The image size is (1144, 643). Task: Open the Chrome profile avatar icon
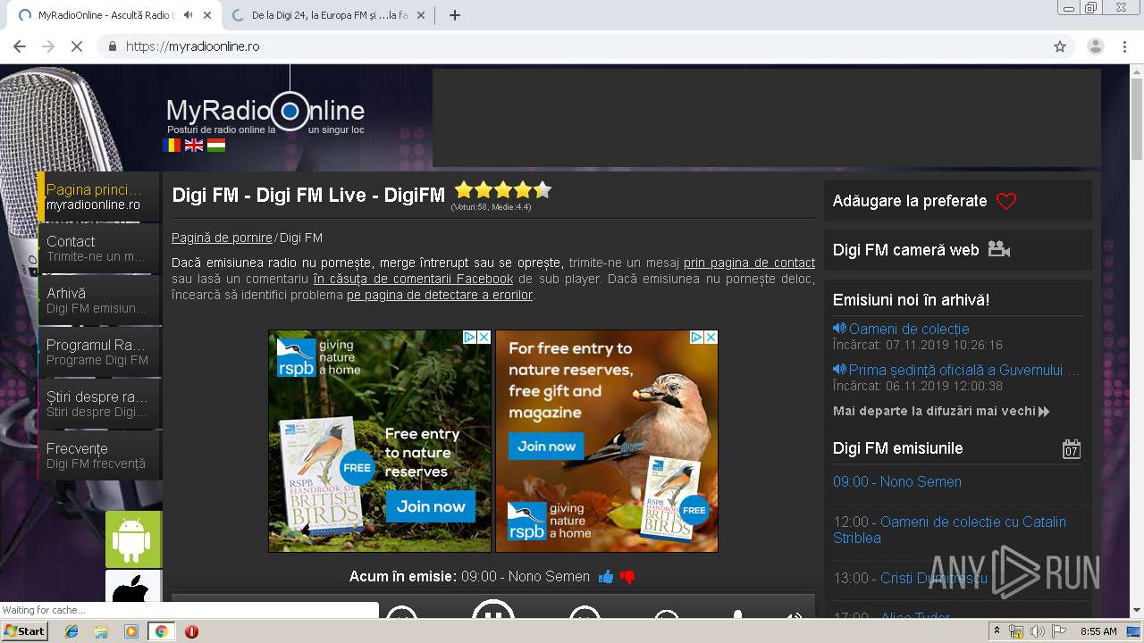coord(1096,46)
